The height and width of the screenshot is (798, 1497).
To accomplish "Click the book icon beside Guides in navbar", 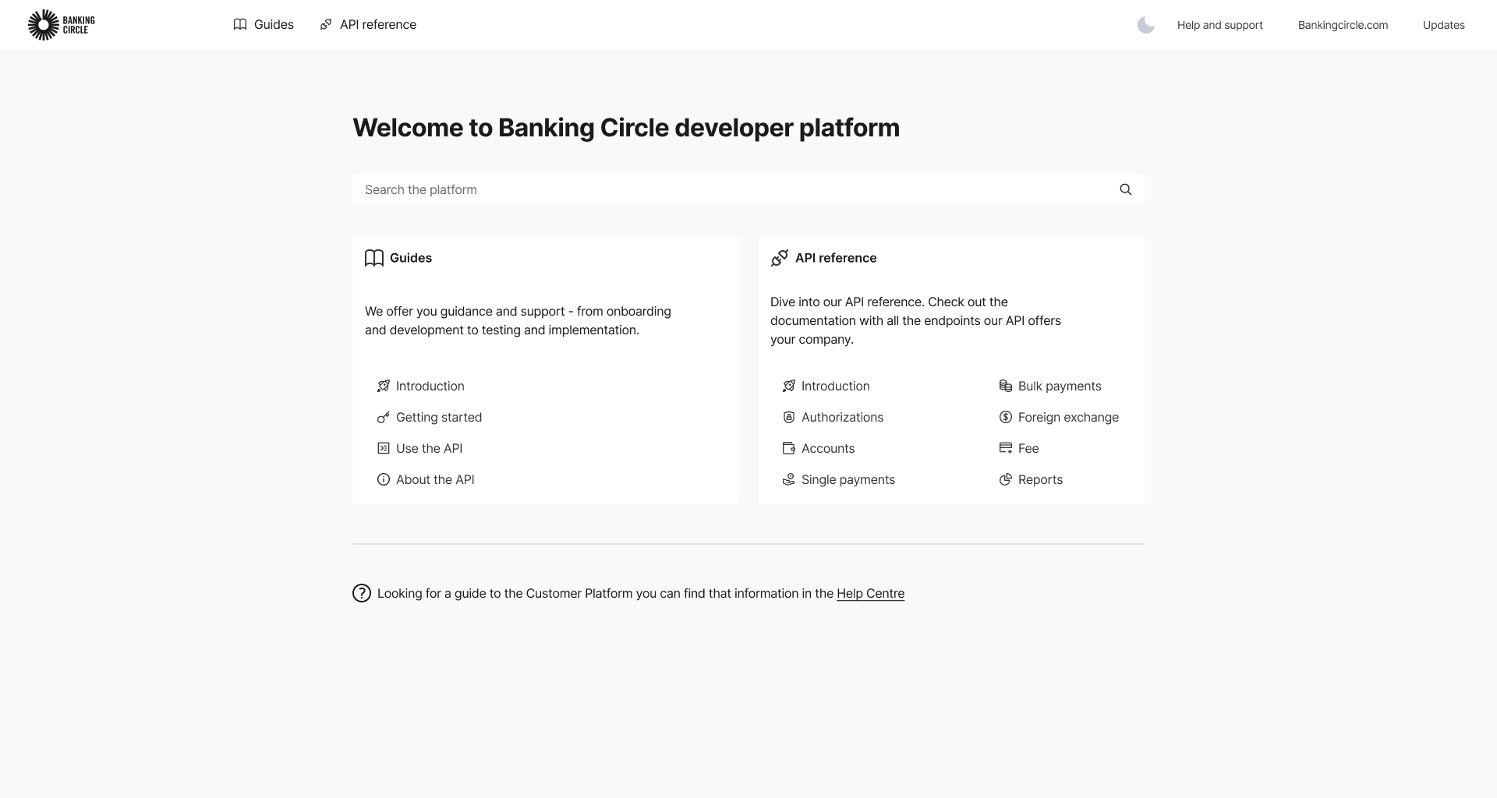I will tap(240, 25).
